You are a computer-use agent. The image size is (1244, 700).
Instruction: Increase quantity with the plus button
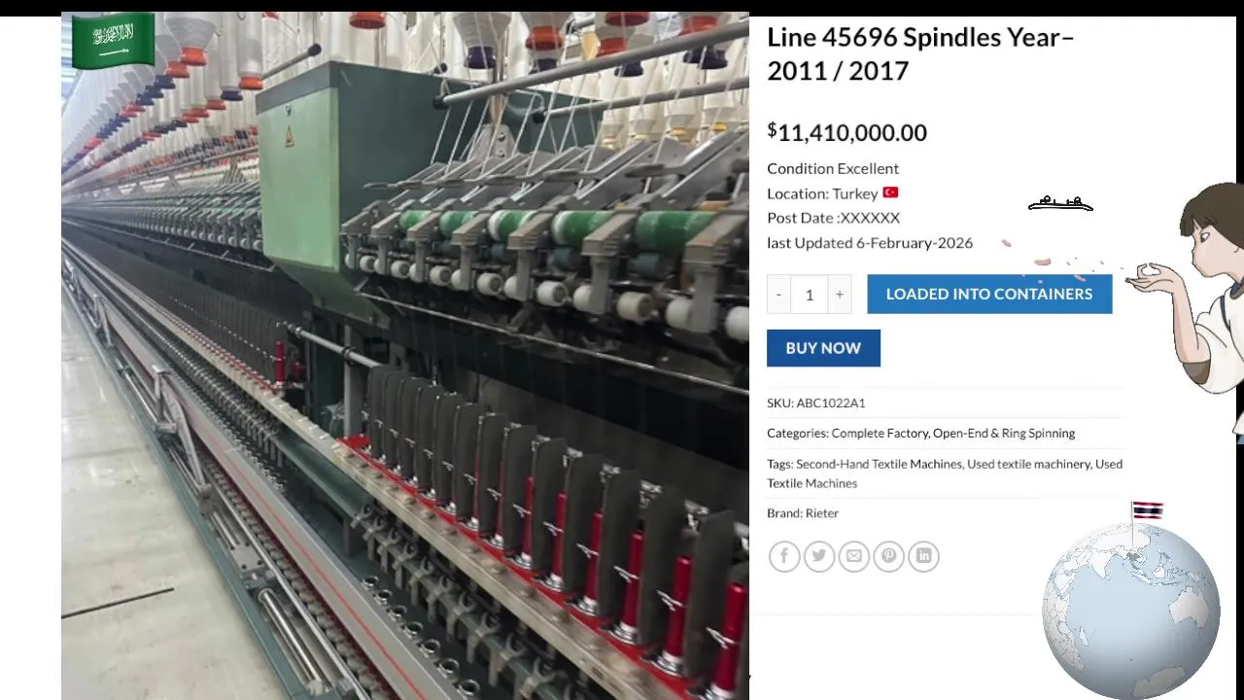tap(840, 294)
